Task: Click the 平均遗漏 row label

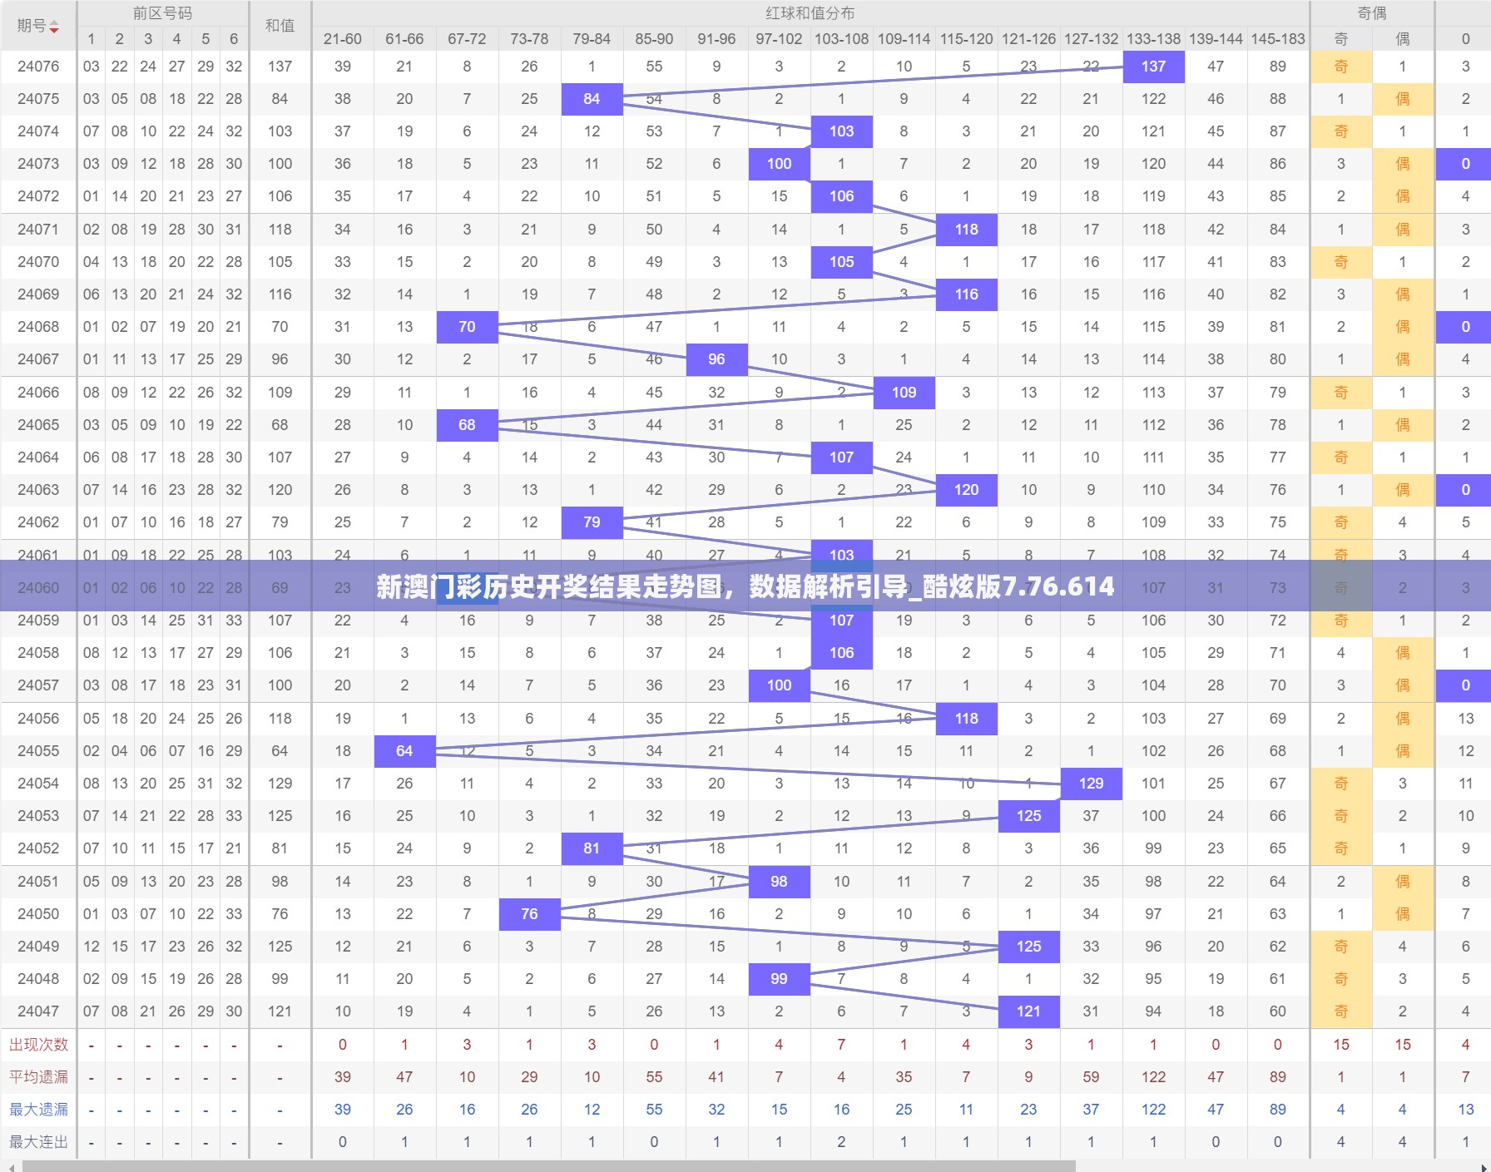Action: pyautogui.click(x=38, y=1077)
